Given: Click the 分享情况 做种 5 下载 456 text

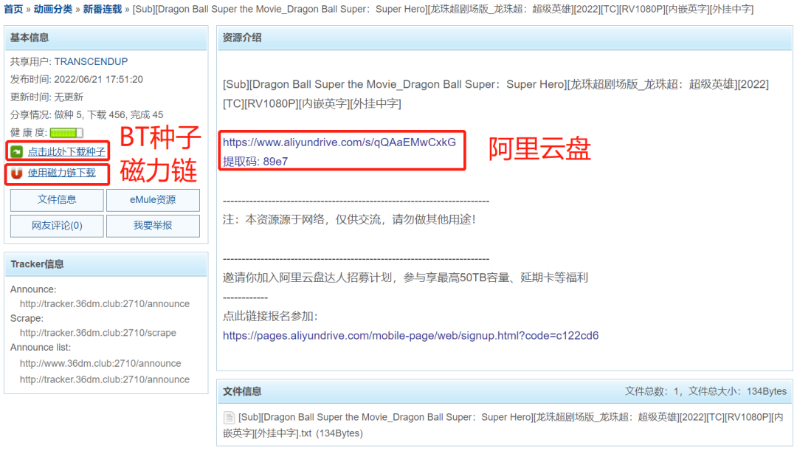Looking at the screenshot, I should [86, 115].
